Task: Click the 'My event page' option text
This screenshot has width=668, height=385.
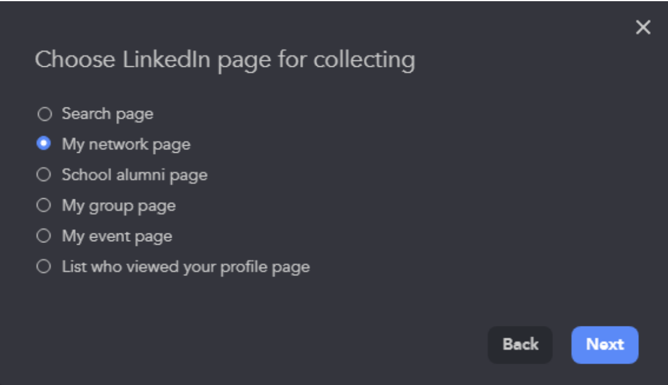Action: click(x=117, y=236)
